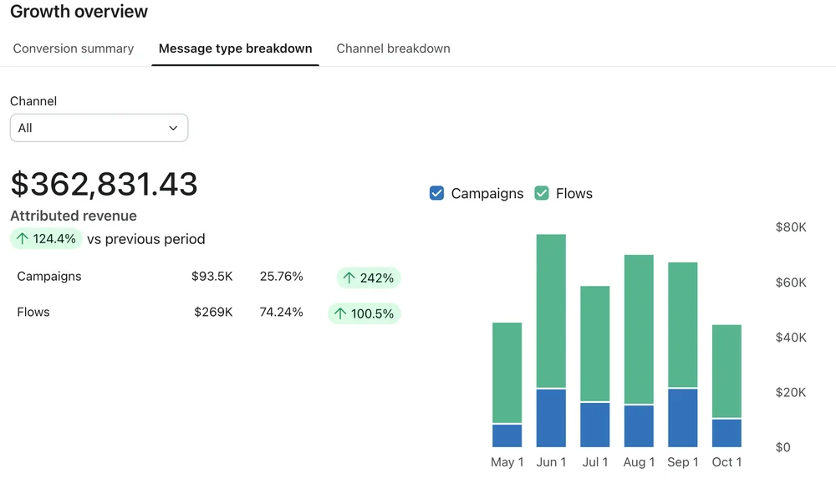Click the Oct 1 axis label
This screenshot has height=494, width=836.
(x=726, y=462)
